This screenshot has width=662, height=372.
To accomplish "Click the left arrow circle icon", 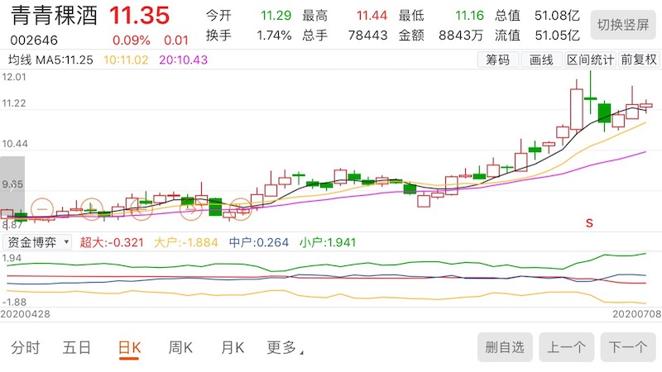I will [141, 209].
